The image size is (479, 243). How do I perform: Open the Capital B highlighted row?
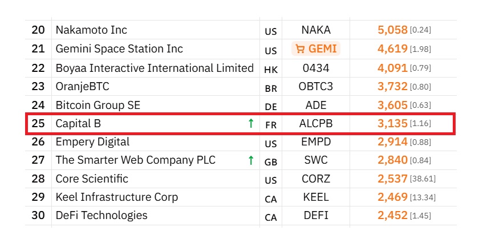241,123
